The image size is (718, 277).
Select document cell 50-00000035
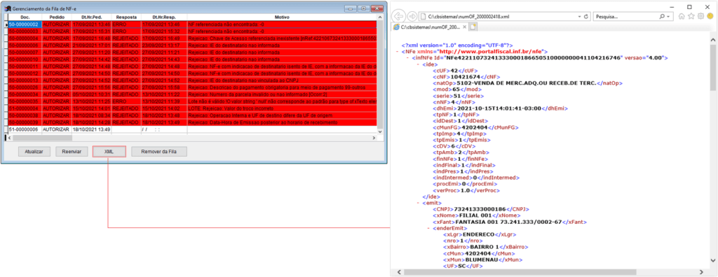(x=25, y=101)
